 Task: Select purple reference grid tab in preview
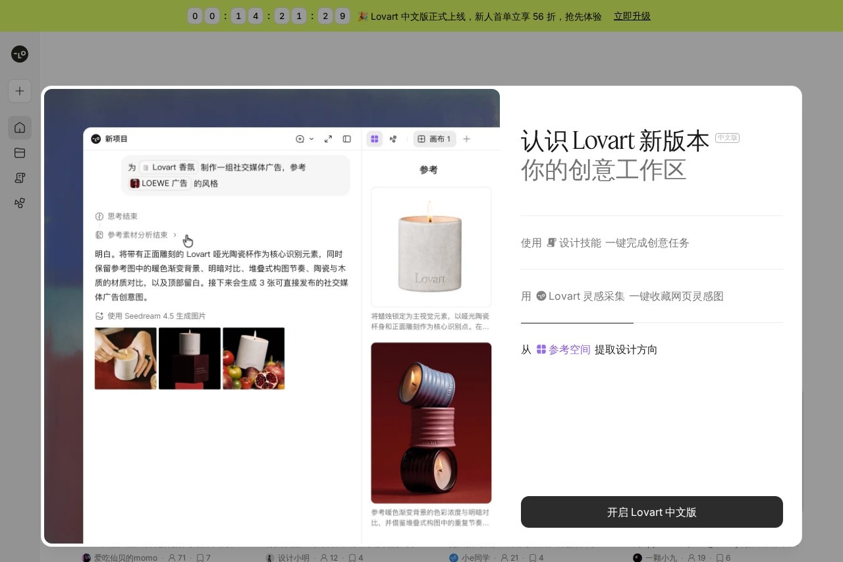pyautogui.click(x=375, y=139)
